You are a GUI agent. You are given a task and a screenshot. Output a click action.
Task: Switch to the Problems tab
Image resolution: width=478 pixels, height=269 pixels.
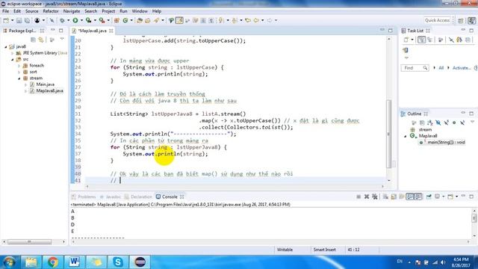[84, 197]
